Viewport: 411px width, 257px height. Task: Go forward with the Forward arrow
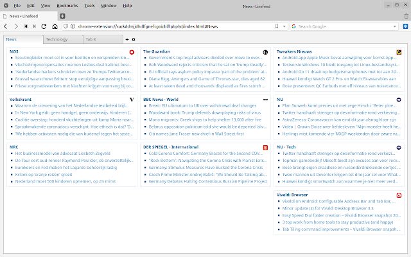[x=16, y=26]
